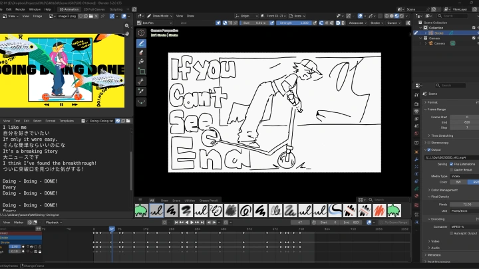Choose the first green dripping brush thumbnail
The height and width of the screenshot is (269, 479).
[x=141, y=211]
